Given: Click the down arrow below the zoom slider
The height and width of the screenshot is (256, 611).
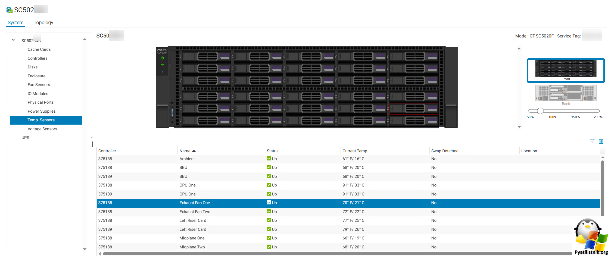Looking at the screenshot, I should (x=519, y=127).
